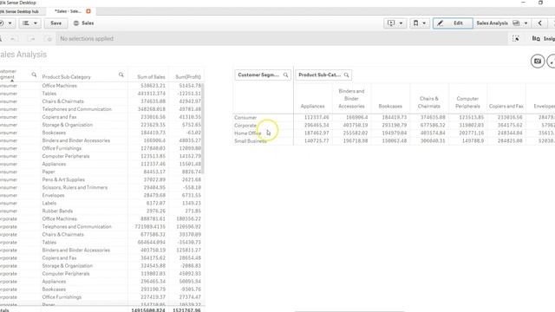555x312 pixels.
Task: Select Home Office row in pivot table
Action: tap(247, 133)
